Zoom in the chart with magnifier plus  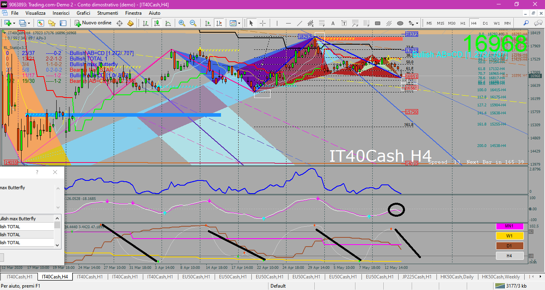[x=182, y=23]
